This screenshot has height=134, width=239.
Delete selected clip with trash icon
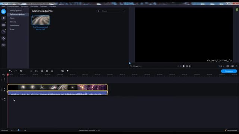[x=21, y=71]
